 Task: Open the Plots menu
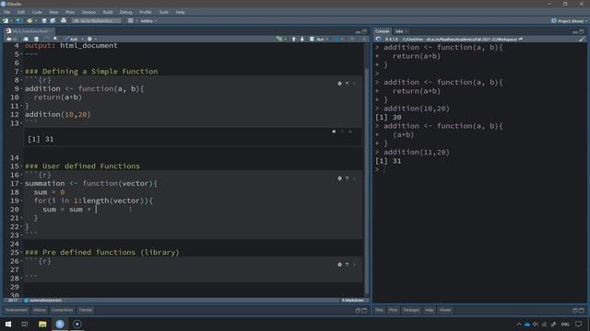click(x=70, y=12)
